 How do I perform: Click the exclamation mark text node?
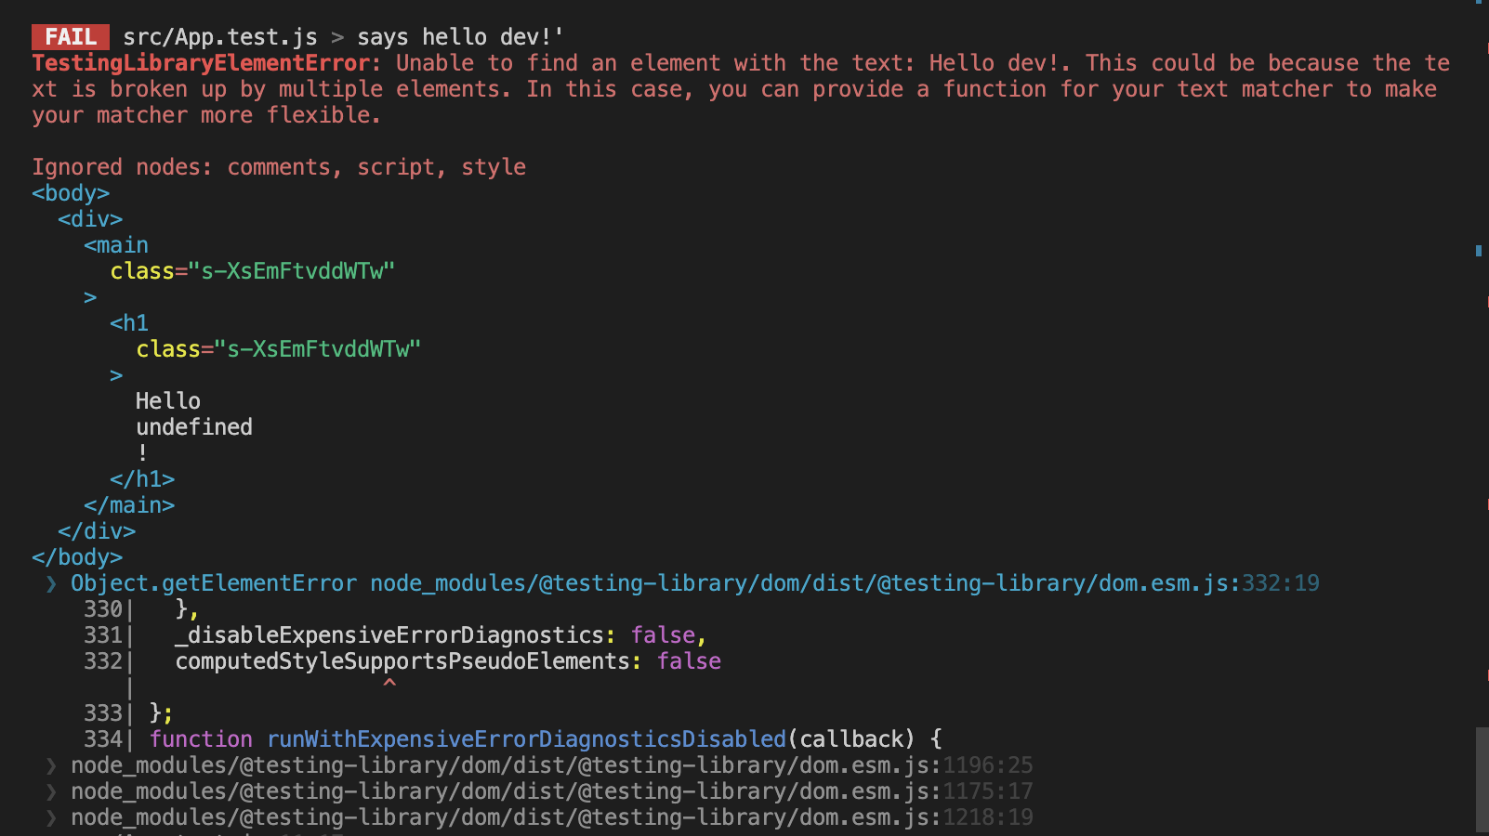[142, 453]
